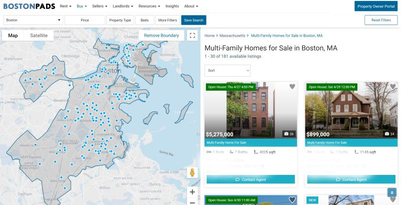Open photo count on $899,000 listing
Image resolution: width=401 pixels, height=205 pixels.
389,134
